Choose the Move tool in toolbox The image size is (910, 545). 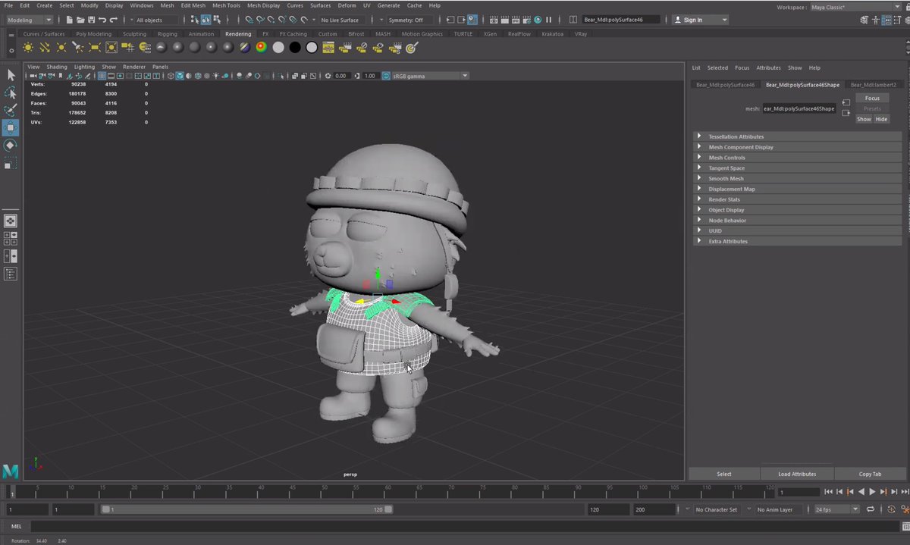coord(11,127)
